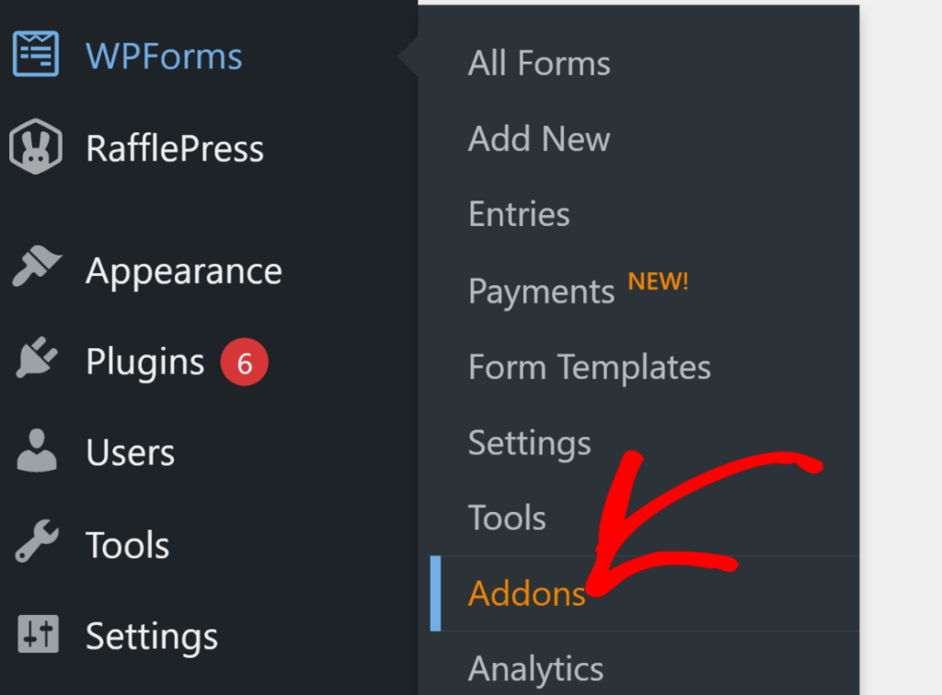Open Tools under WPForms
The height and width of the screenshot is (695, 942).
point(507,518)
